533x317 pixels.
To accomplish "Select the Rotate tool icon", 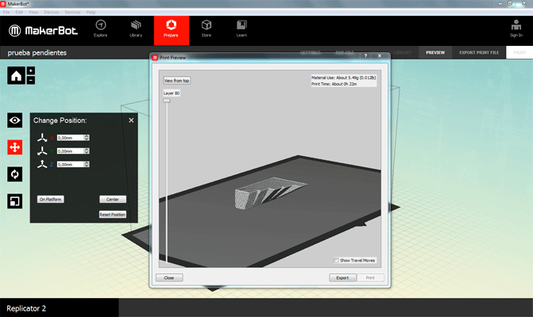I will click(x=14, y=174).
